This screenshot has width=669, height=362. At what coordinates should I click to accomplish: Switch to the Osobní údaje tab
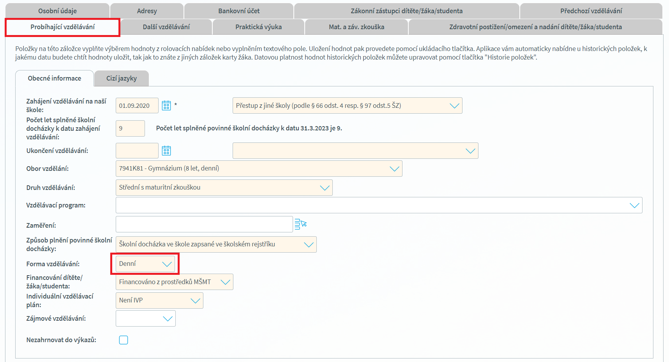(x=57, y=11)
